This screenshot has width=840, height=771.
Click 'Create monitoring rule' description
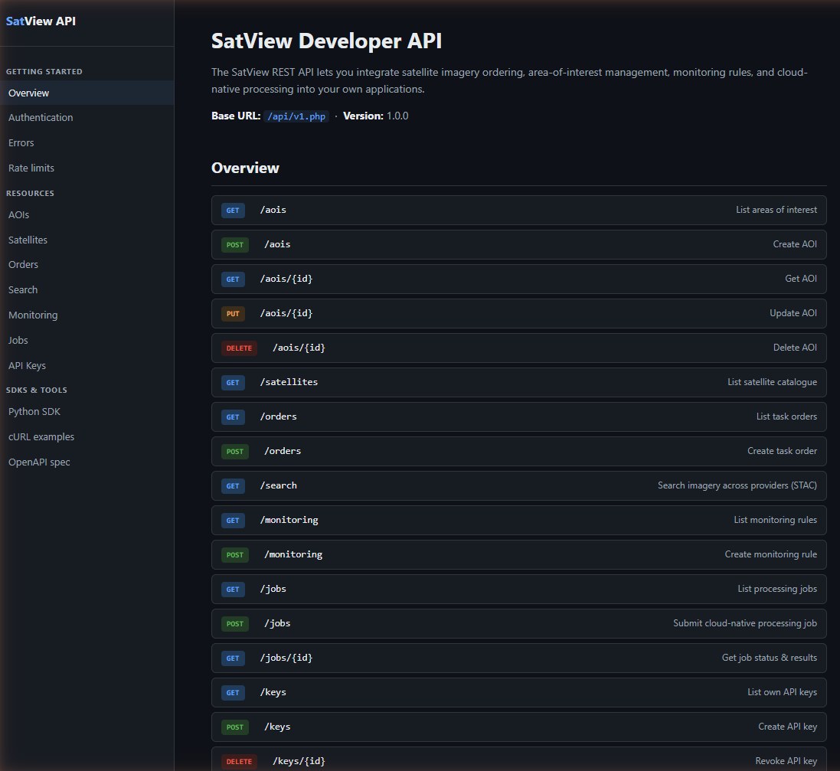tap(771, 554)
